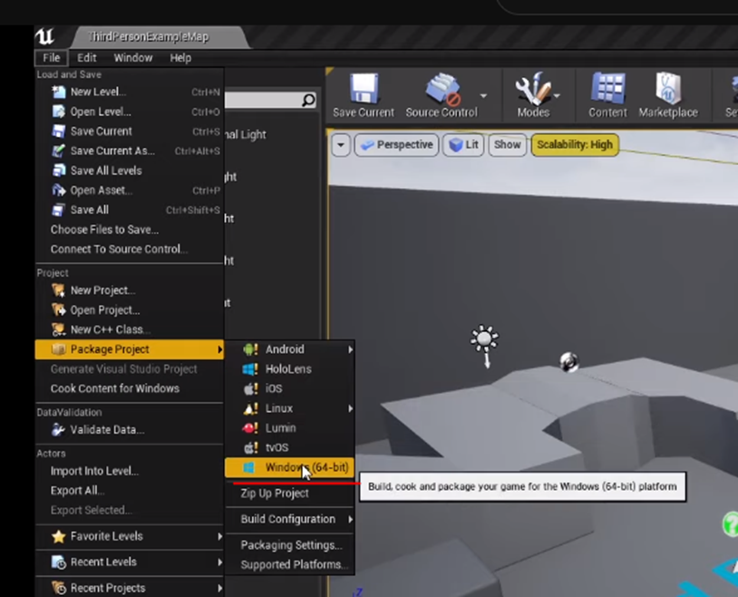This screenshot has width=738, height=597.
Task: Open Modes dropdown arrow
Action: [557, 95]
